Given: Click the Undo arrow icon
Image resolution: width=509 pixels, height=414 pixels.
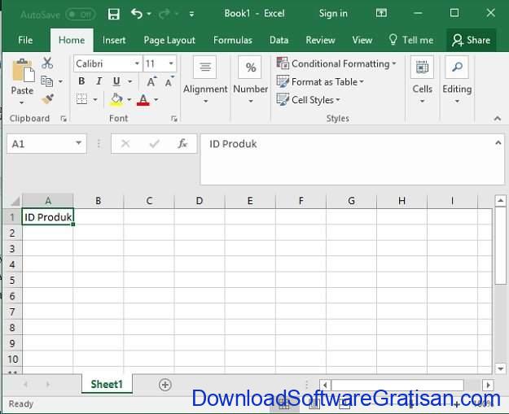Looking at the screenshot, I should 137,14.
